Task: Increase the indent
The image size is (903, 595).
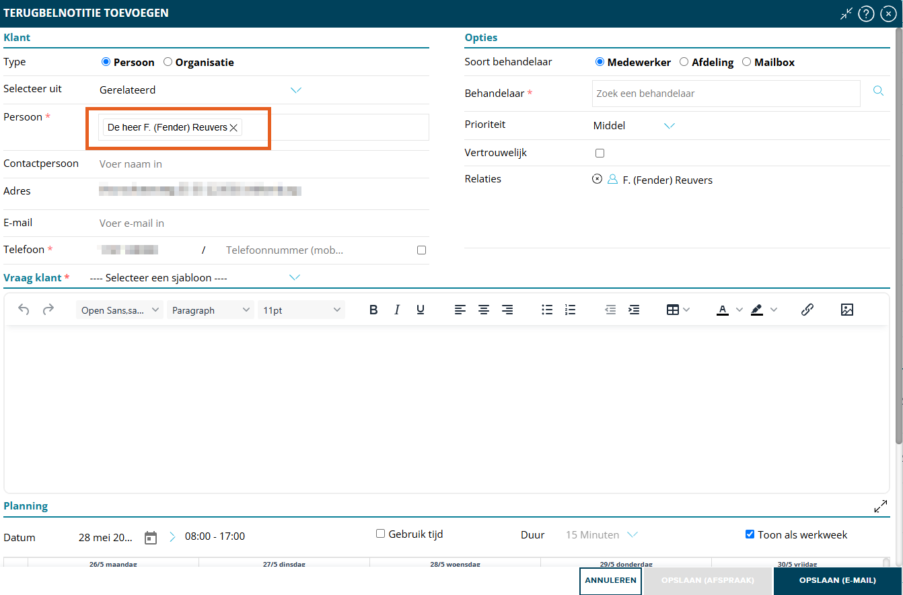Action: coord(634,310)
